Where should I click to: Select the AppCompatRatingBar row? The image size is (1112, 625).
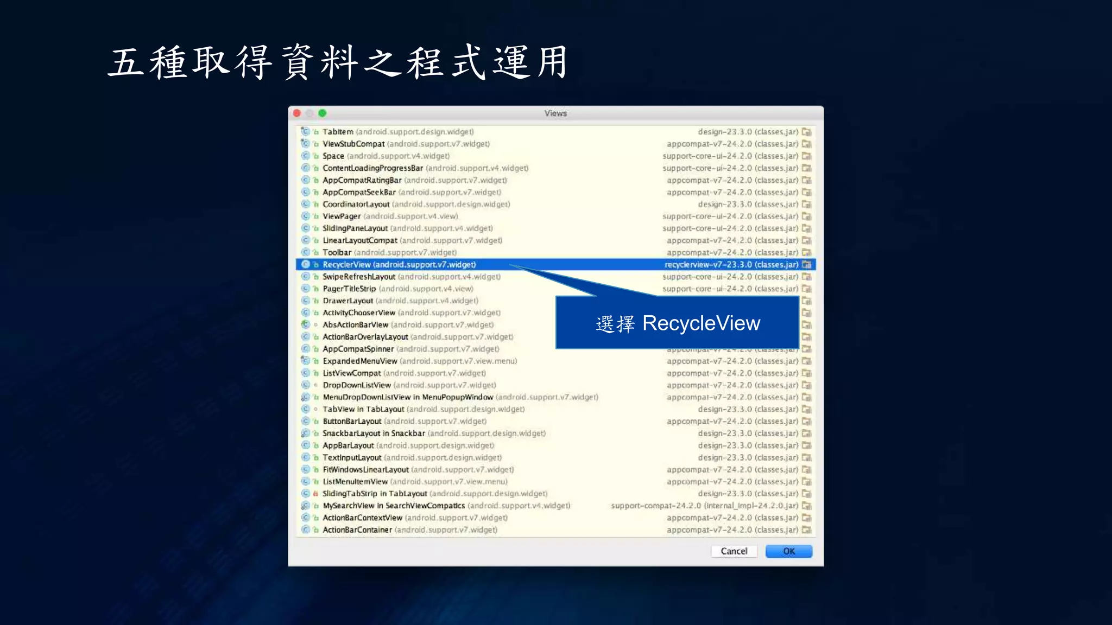tap(555, 180)
